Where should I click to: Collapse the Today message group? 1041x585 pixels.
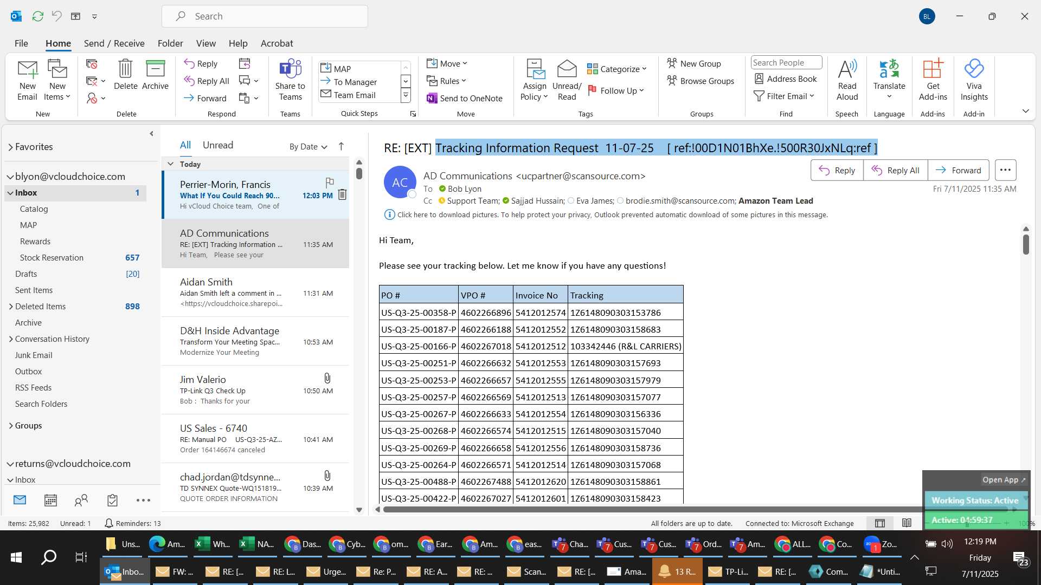coord(170,164)
